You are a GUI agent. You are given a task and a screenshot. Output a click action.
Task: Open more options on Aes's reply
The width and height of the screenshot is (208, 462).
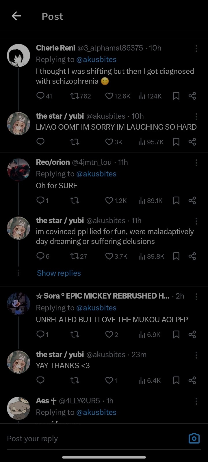[x=196, y=401]
